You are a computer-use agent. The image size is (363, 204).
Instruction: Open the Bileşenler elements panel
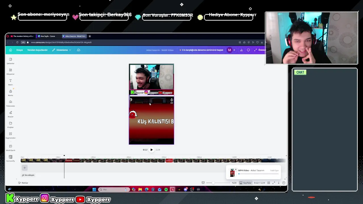(10, 72)
